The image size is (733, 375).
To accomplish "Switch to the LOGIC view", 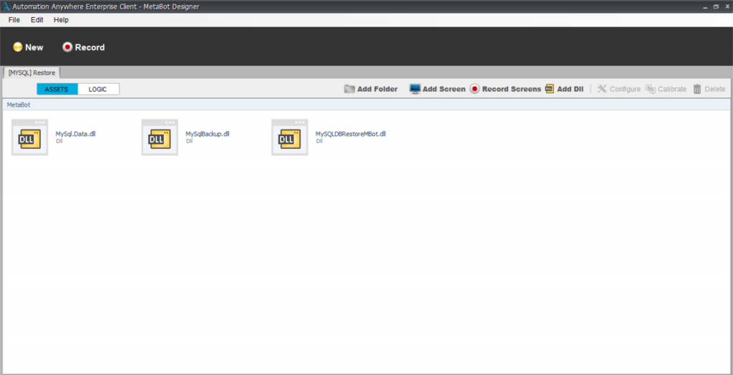I will (x=98, y=89).
